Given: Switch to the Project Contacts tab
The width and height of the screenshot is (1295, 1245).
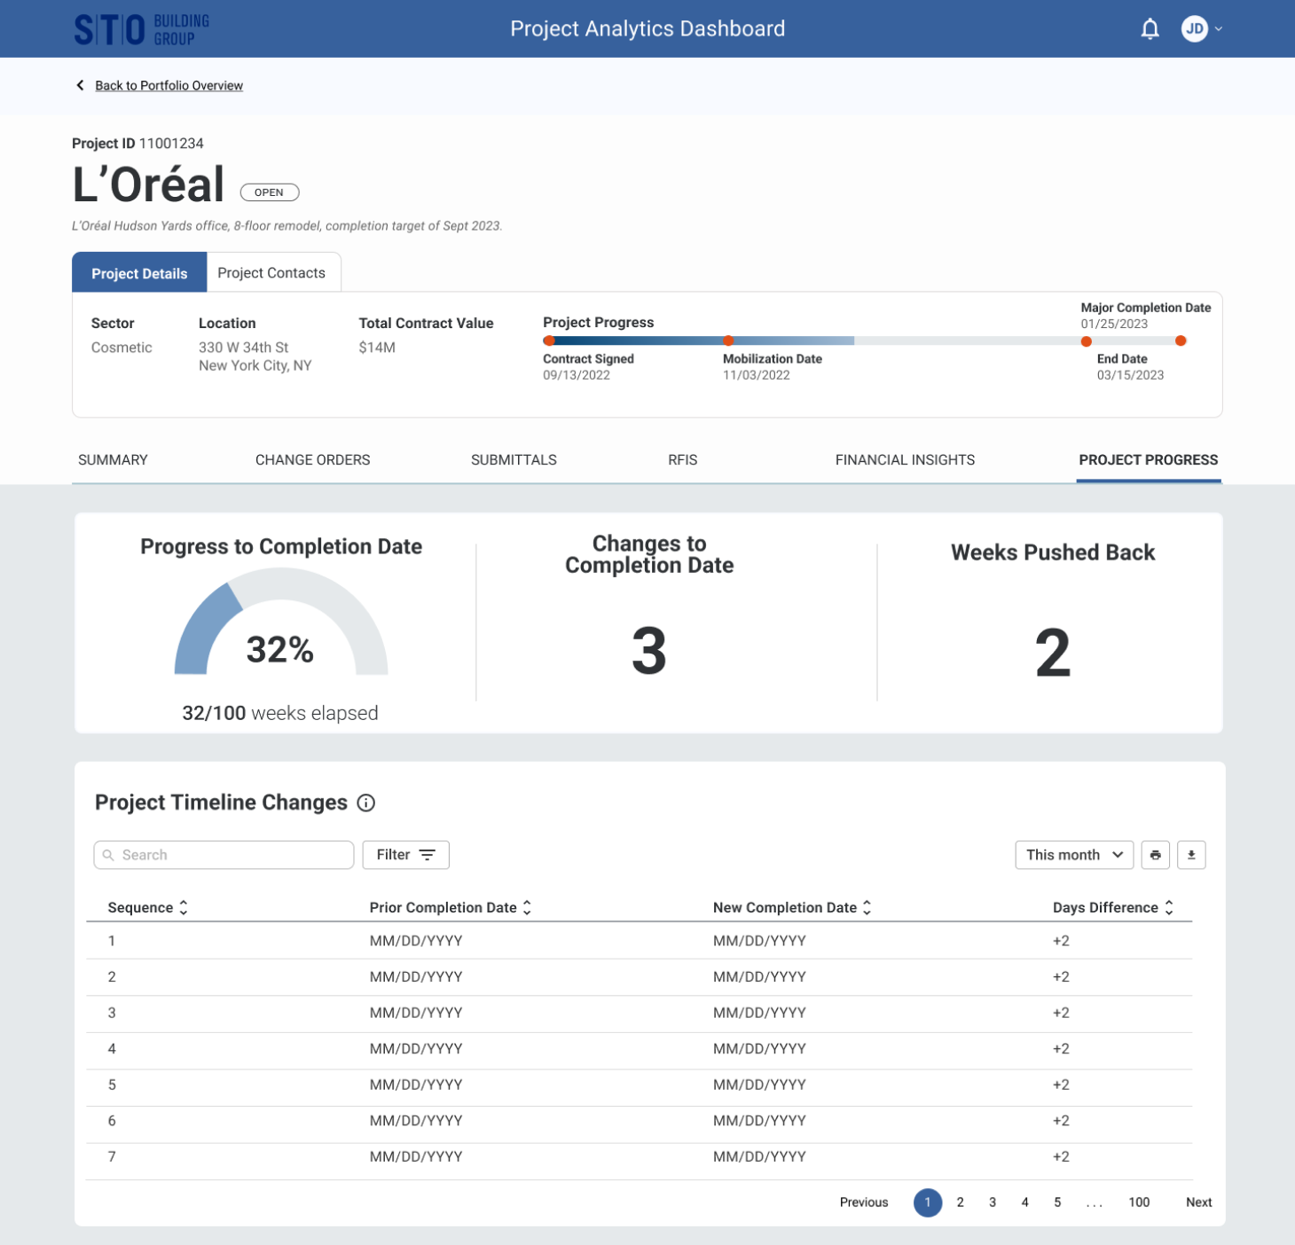Looking at the screenshot, I should click(271, 273).
